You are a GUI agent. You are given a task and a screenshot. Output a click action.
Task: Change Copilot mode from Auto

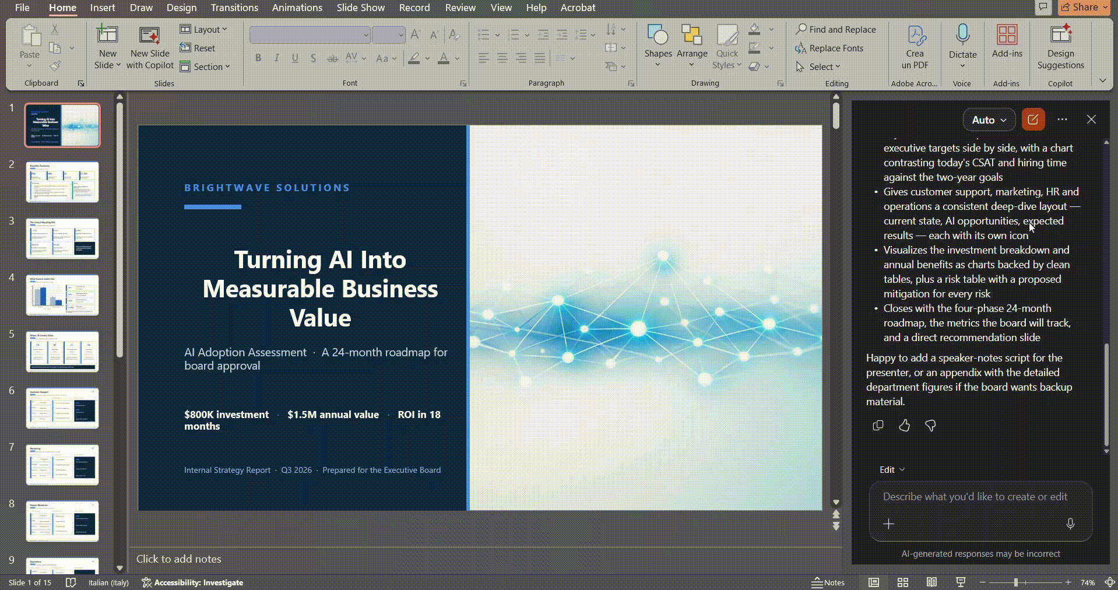[989, 120]
